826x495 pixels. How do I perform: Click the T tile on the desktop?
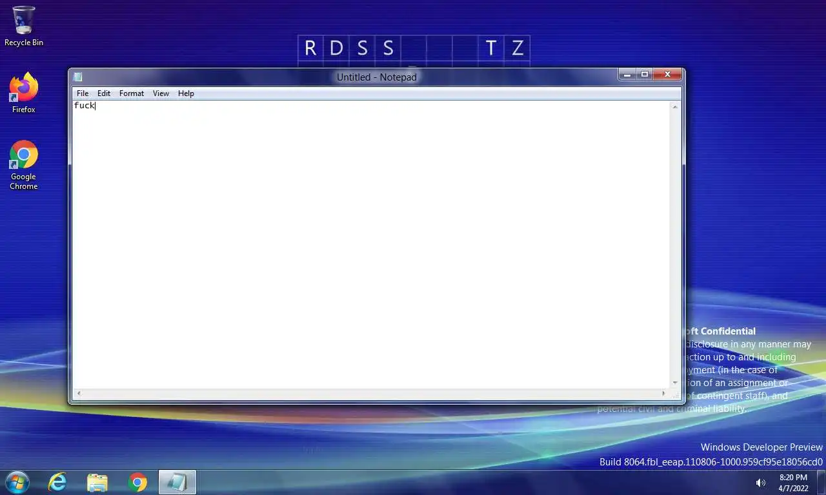click(491, 48)
